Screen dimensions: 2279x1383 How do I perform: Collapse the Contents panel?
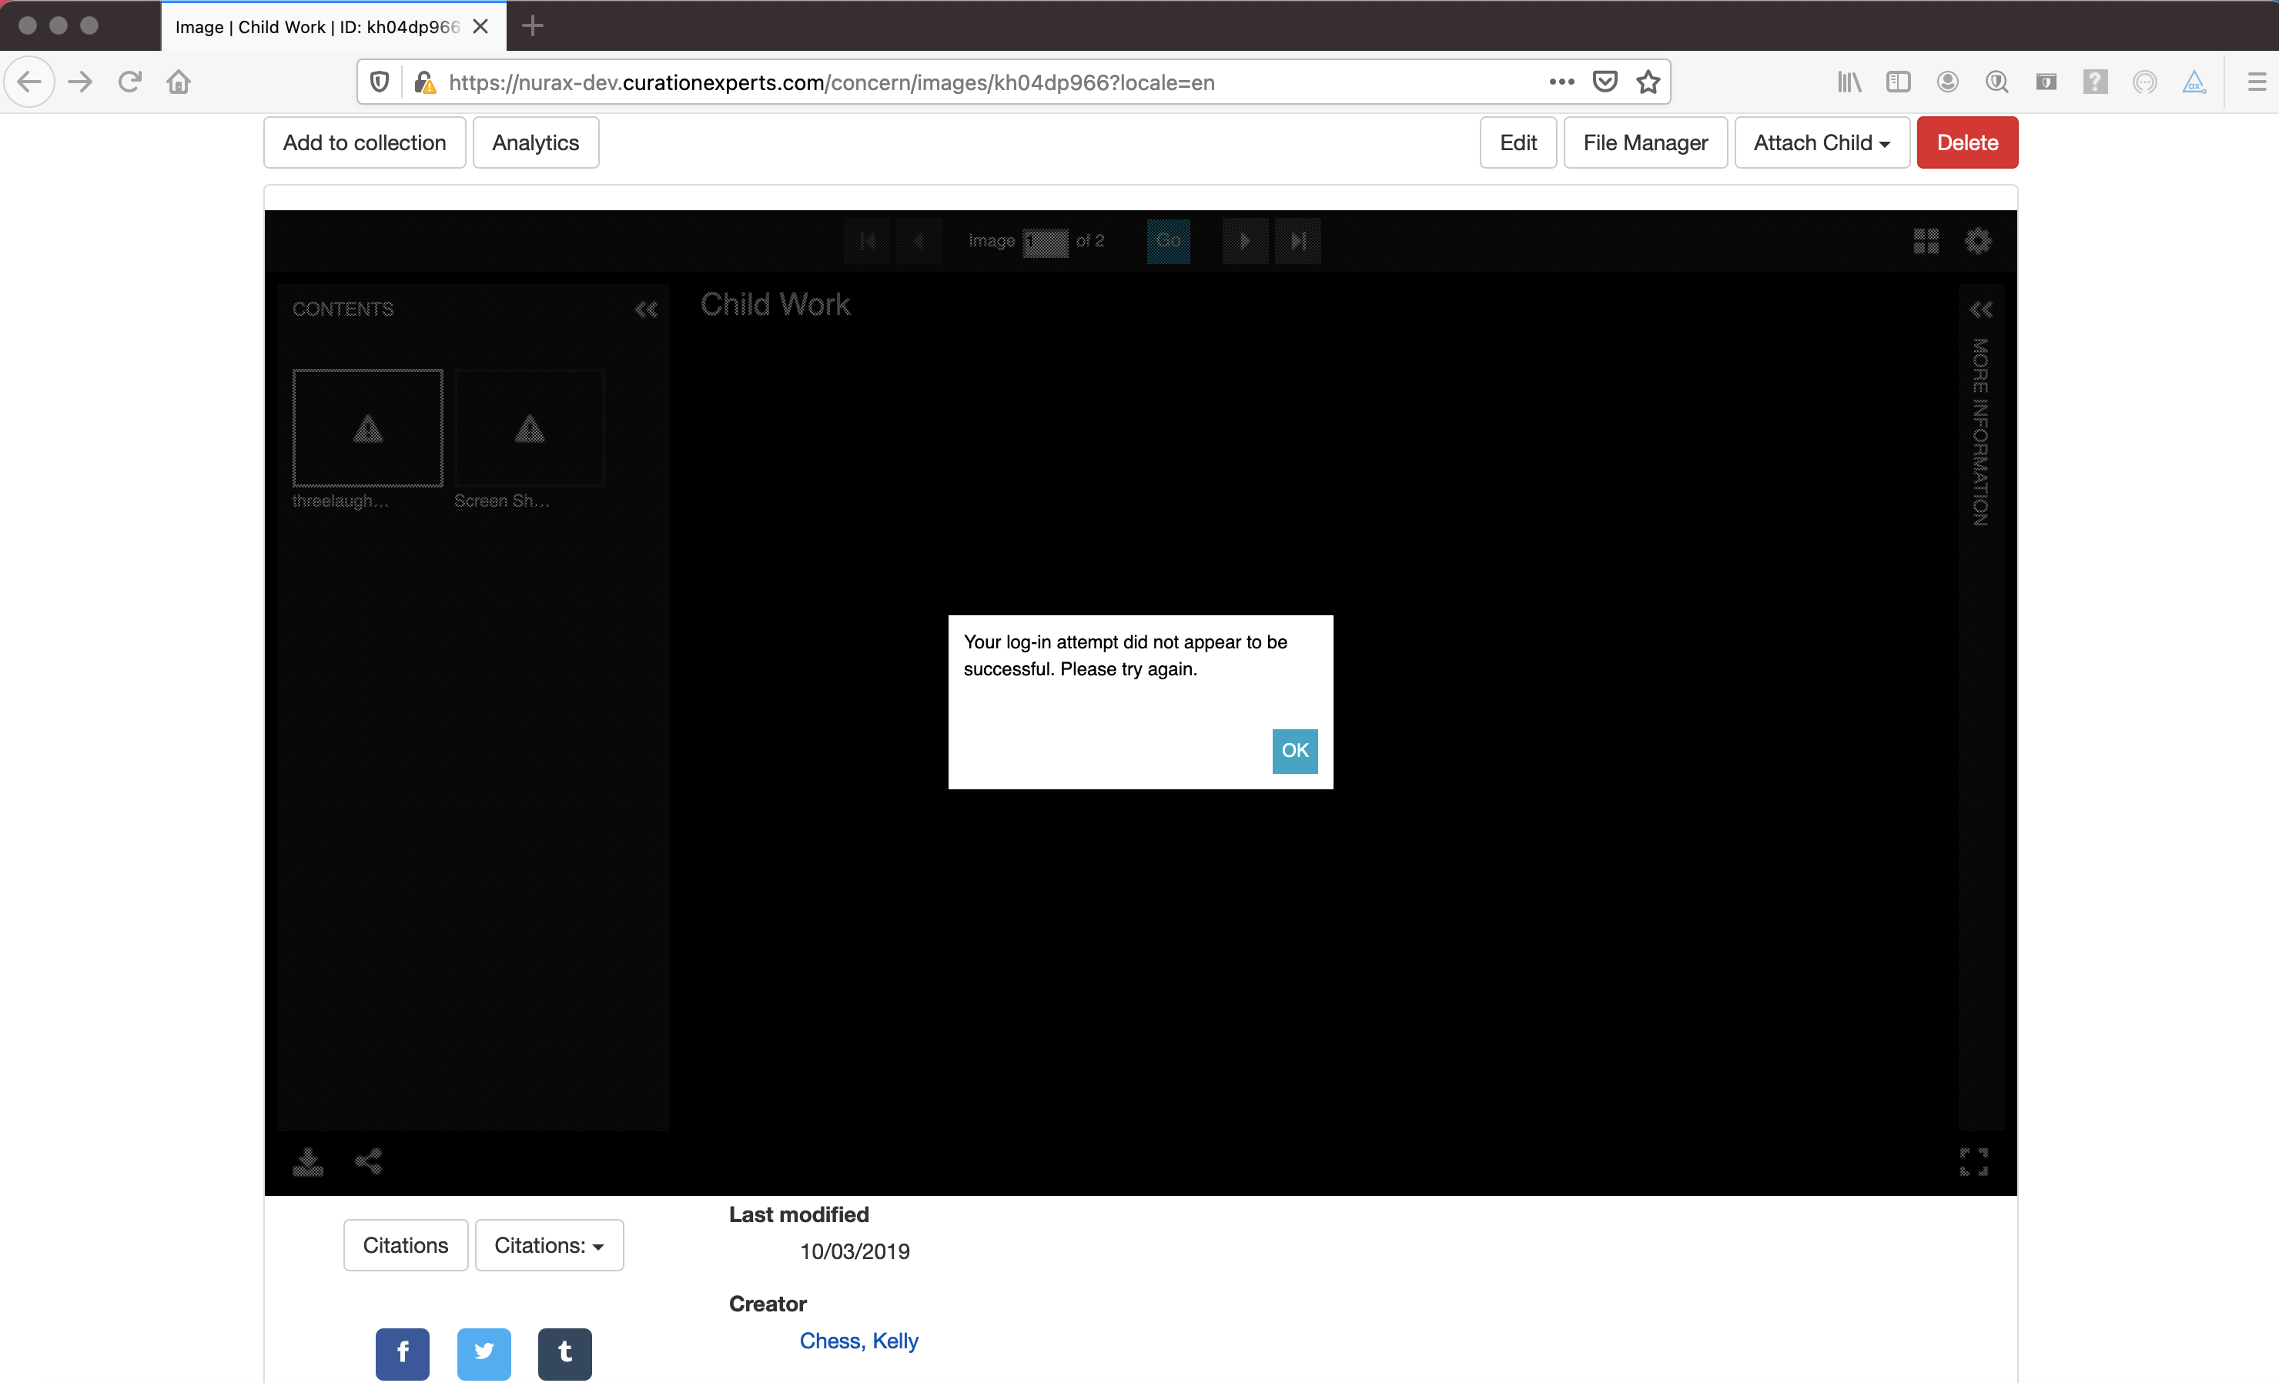coord(646,310)
